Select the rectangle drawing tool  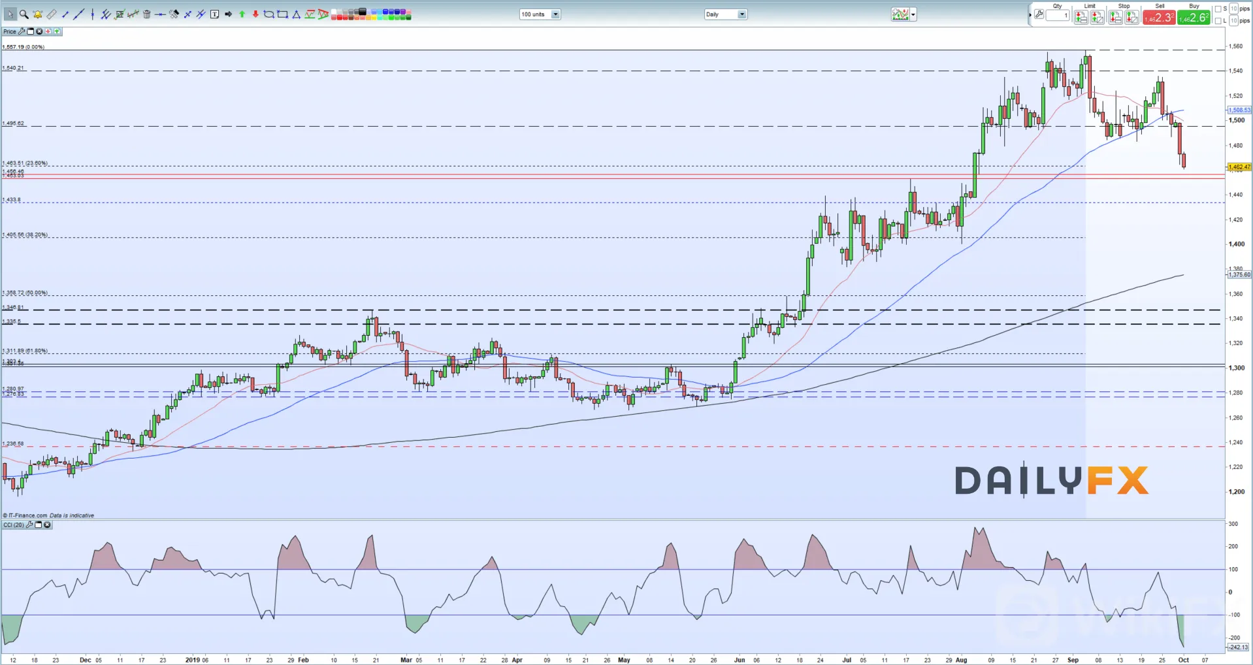pyautogui.click(x=282, y=14)
